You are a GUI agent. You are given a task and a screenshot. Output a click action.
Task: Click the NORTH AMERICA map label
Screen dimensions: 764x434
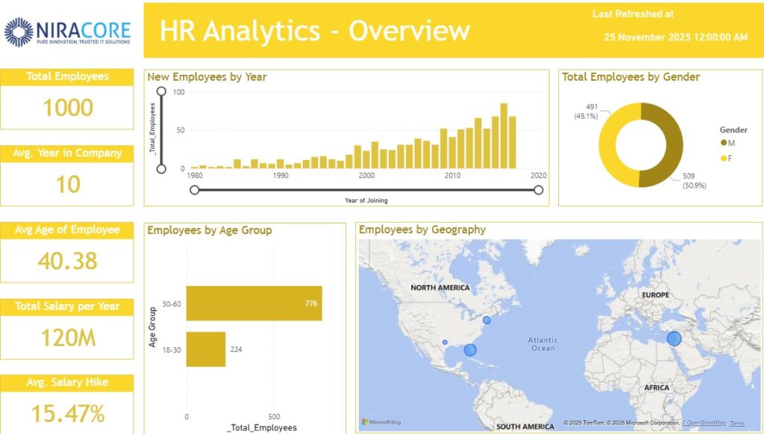(440, 288)
